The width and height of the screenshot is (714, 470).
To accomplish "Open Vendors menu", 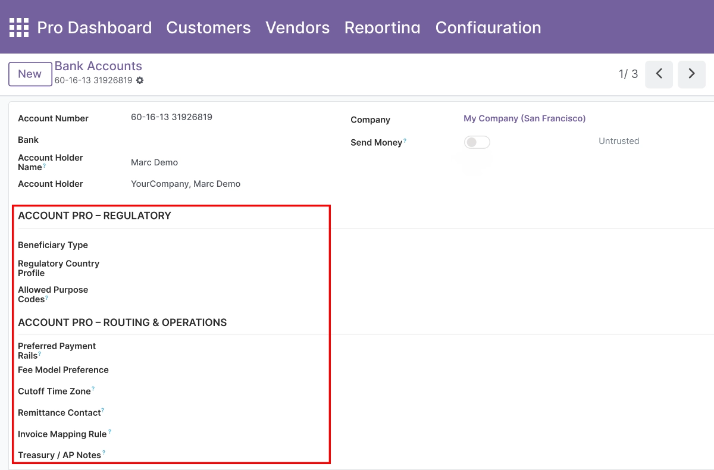I will pyautogui.click(x=297, y=27).
